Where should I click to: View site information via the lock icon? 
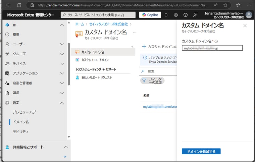pos(32,5)
